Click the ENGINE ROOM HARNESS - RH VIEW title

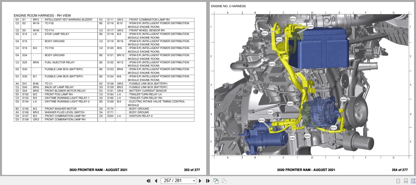tap(42, 15)
